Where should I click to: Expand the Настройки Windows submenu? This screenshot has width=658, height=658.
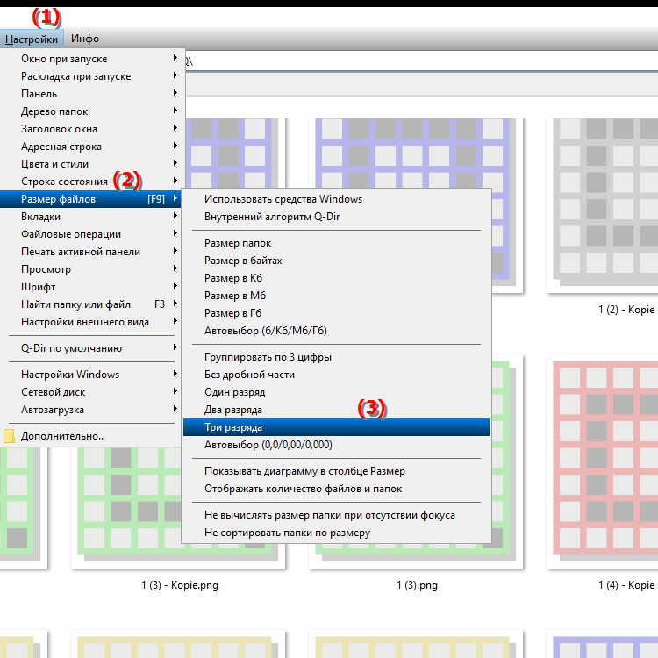[70, 375]
